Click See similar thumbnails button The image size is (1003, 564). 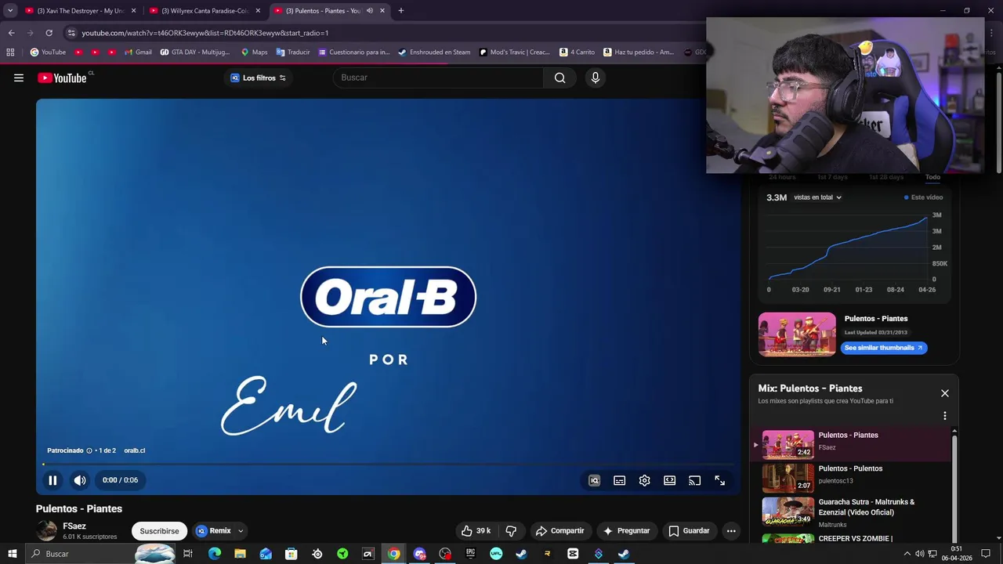[x=884, y=348]
